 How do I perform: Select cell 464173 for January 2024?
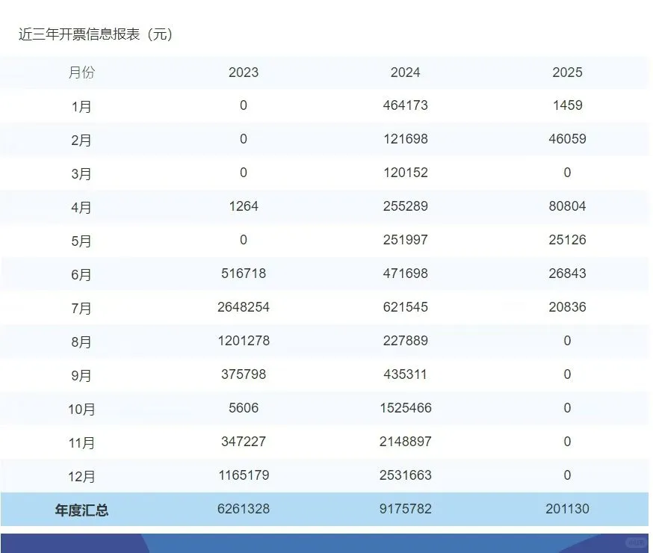(x=406, y=105)
